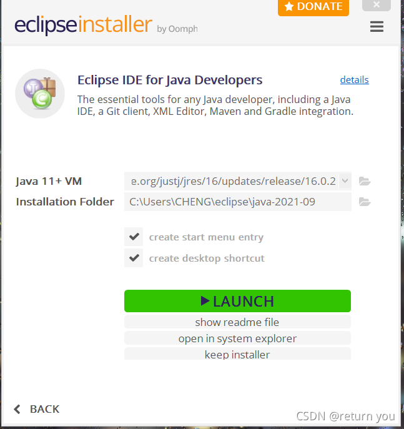Click the back arrow icon
404x429 pixels.
pyautogui.click(x=17, y=409)
